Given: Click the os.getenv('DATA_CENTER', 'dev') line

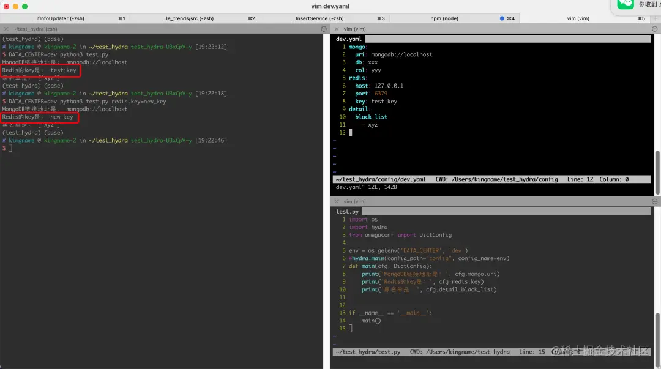Looking at the screenshot, I should coord(408,250).
